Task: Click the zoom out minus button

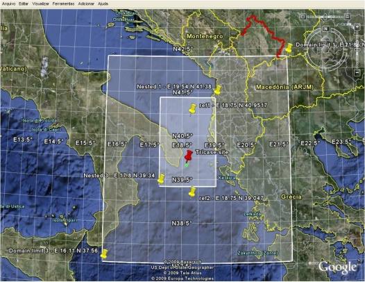Action: [x=357, y=73]
